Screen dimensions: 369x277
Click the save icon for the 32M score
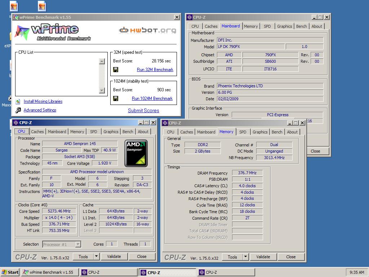pyautogui.click(x=116, y=70)
